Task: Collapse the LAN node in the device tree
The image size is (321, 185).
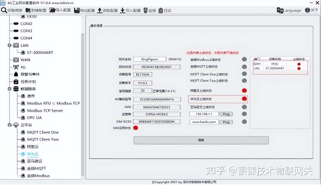Action: click(x=9, y=45)
